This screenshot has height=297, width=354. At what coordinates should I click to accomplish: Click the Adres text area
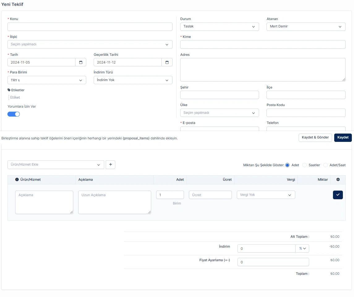[x=263, y=70]
